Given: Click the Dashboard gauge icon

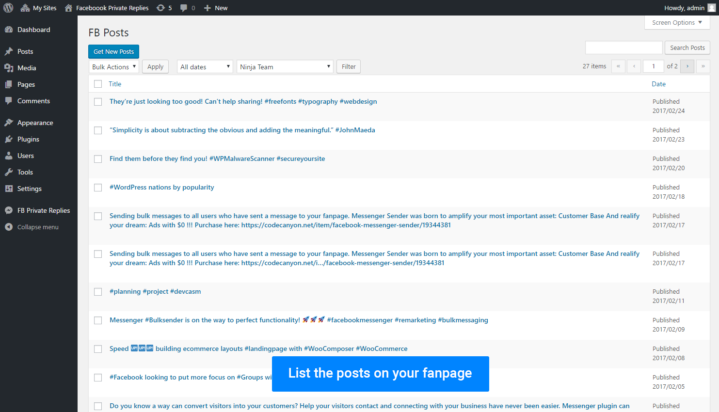Looking at the screenshot, I should (x=9, y=30).
